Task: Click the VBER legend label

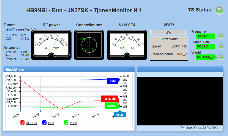Action: [x=73, y=123]
